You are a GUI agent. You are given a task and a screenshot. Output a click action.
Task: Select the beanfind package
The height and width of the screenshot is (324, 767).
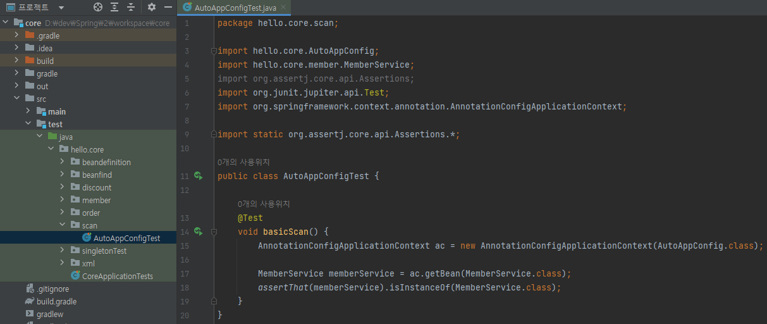[x=89, y=175]
